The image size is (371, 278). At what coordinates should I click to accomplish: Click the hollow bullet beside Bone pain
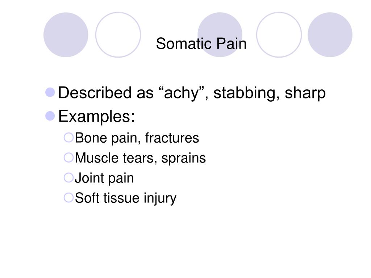point(68,137)
